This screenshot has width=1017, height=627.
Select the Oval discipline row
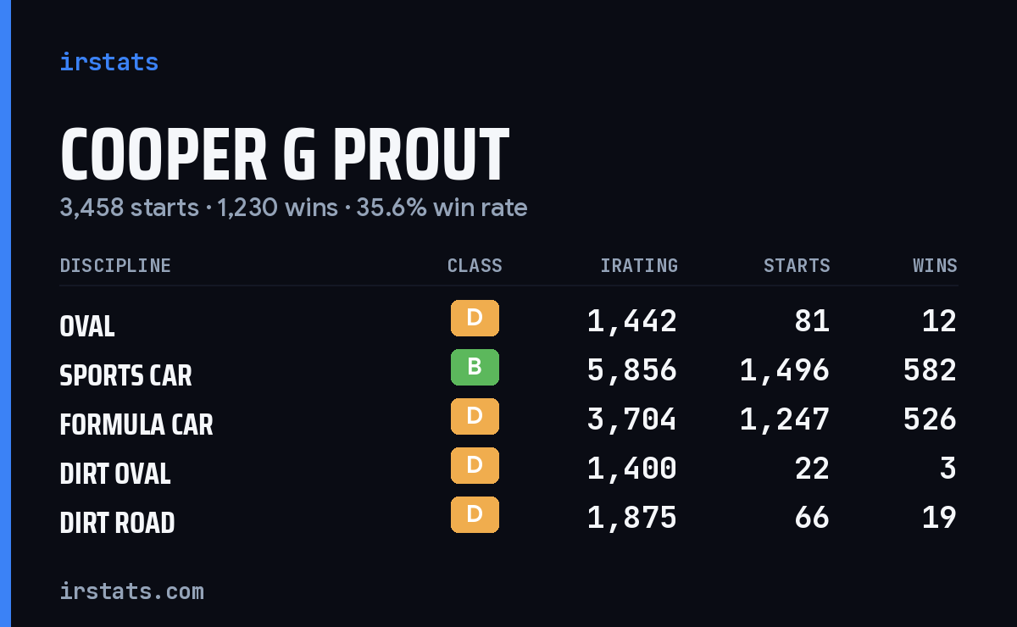508,321
